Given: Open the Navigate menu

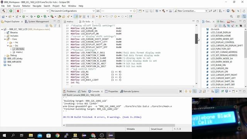Looking at the screenshot, I should (x=37, y=6).
